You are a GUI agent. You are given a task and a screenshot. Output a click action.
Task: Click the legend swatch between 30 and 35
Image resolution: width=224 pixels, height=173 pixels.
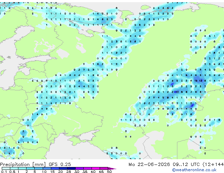79,168
